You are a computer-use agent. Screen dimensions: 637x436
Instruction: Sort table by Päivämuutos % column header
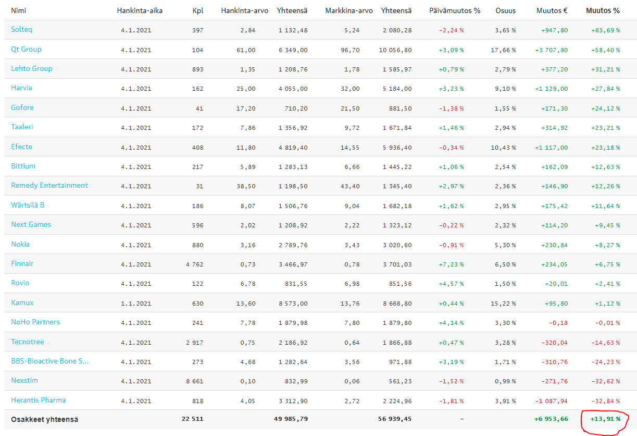455,10
